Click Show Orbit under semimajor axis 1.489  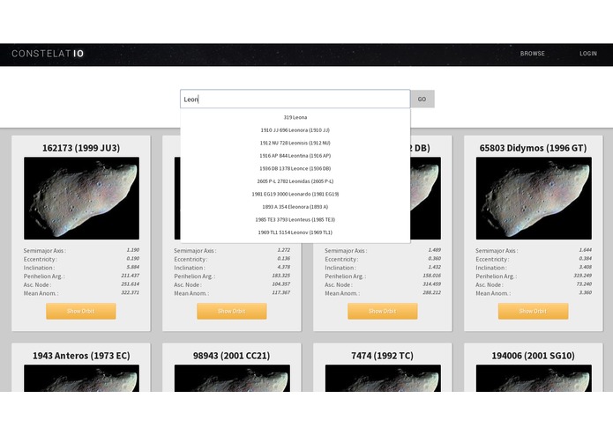point(382,312)
